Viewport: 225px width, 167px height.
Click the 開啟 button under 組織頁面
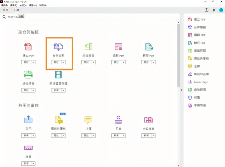pyautogui.click(x=86, y=62)
